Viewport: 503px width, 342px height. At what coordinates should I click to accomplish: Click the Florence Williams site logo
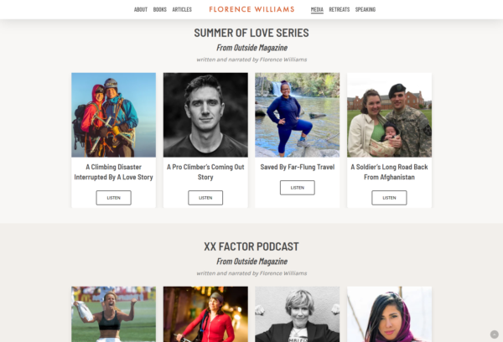[x=251, y=9]
